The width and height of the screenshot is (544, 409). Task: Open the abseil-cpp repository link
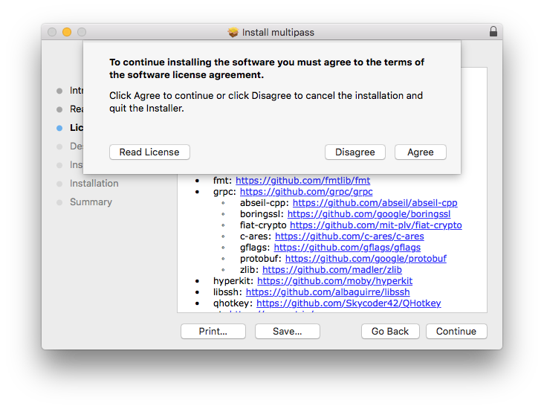[375, 203]
